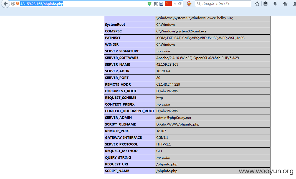Viewport: 296px width, 179px height.
Task: Click the Chinese flag icon
Action: [168, 4]
